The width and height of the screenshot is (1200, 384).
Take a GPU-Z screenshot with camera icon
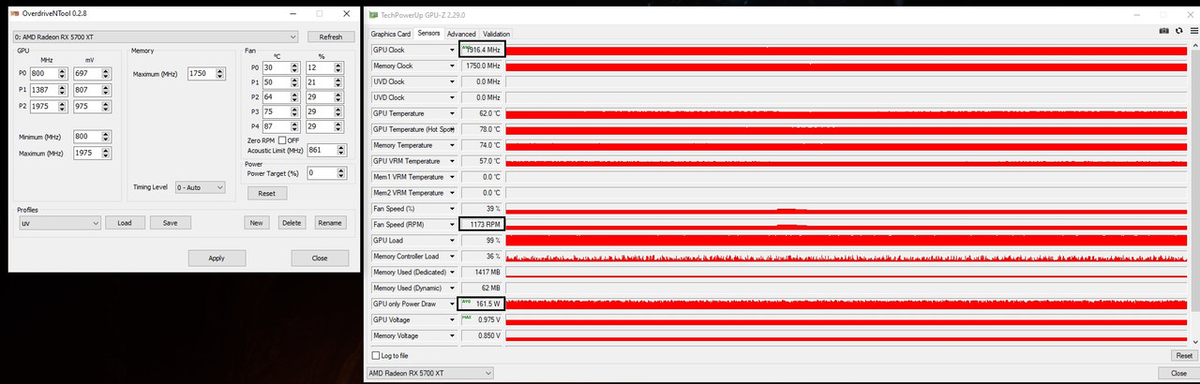coord(1164,31)
